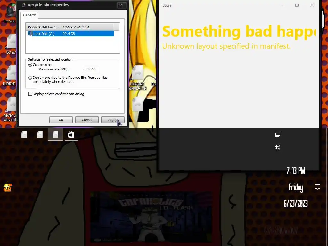Click the first blank taskbar file icon
The image size is (328, 246).
click(24, 135)
